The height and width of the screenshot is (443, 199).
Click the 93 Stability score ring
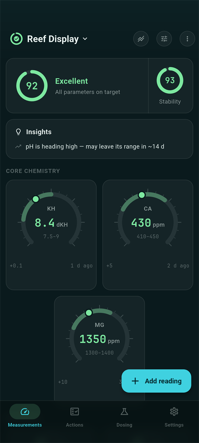click(x=170, y=80)
